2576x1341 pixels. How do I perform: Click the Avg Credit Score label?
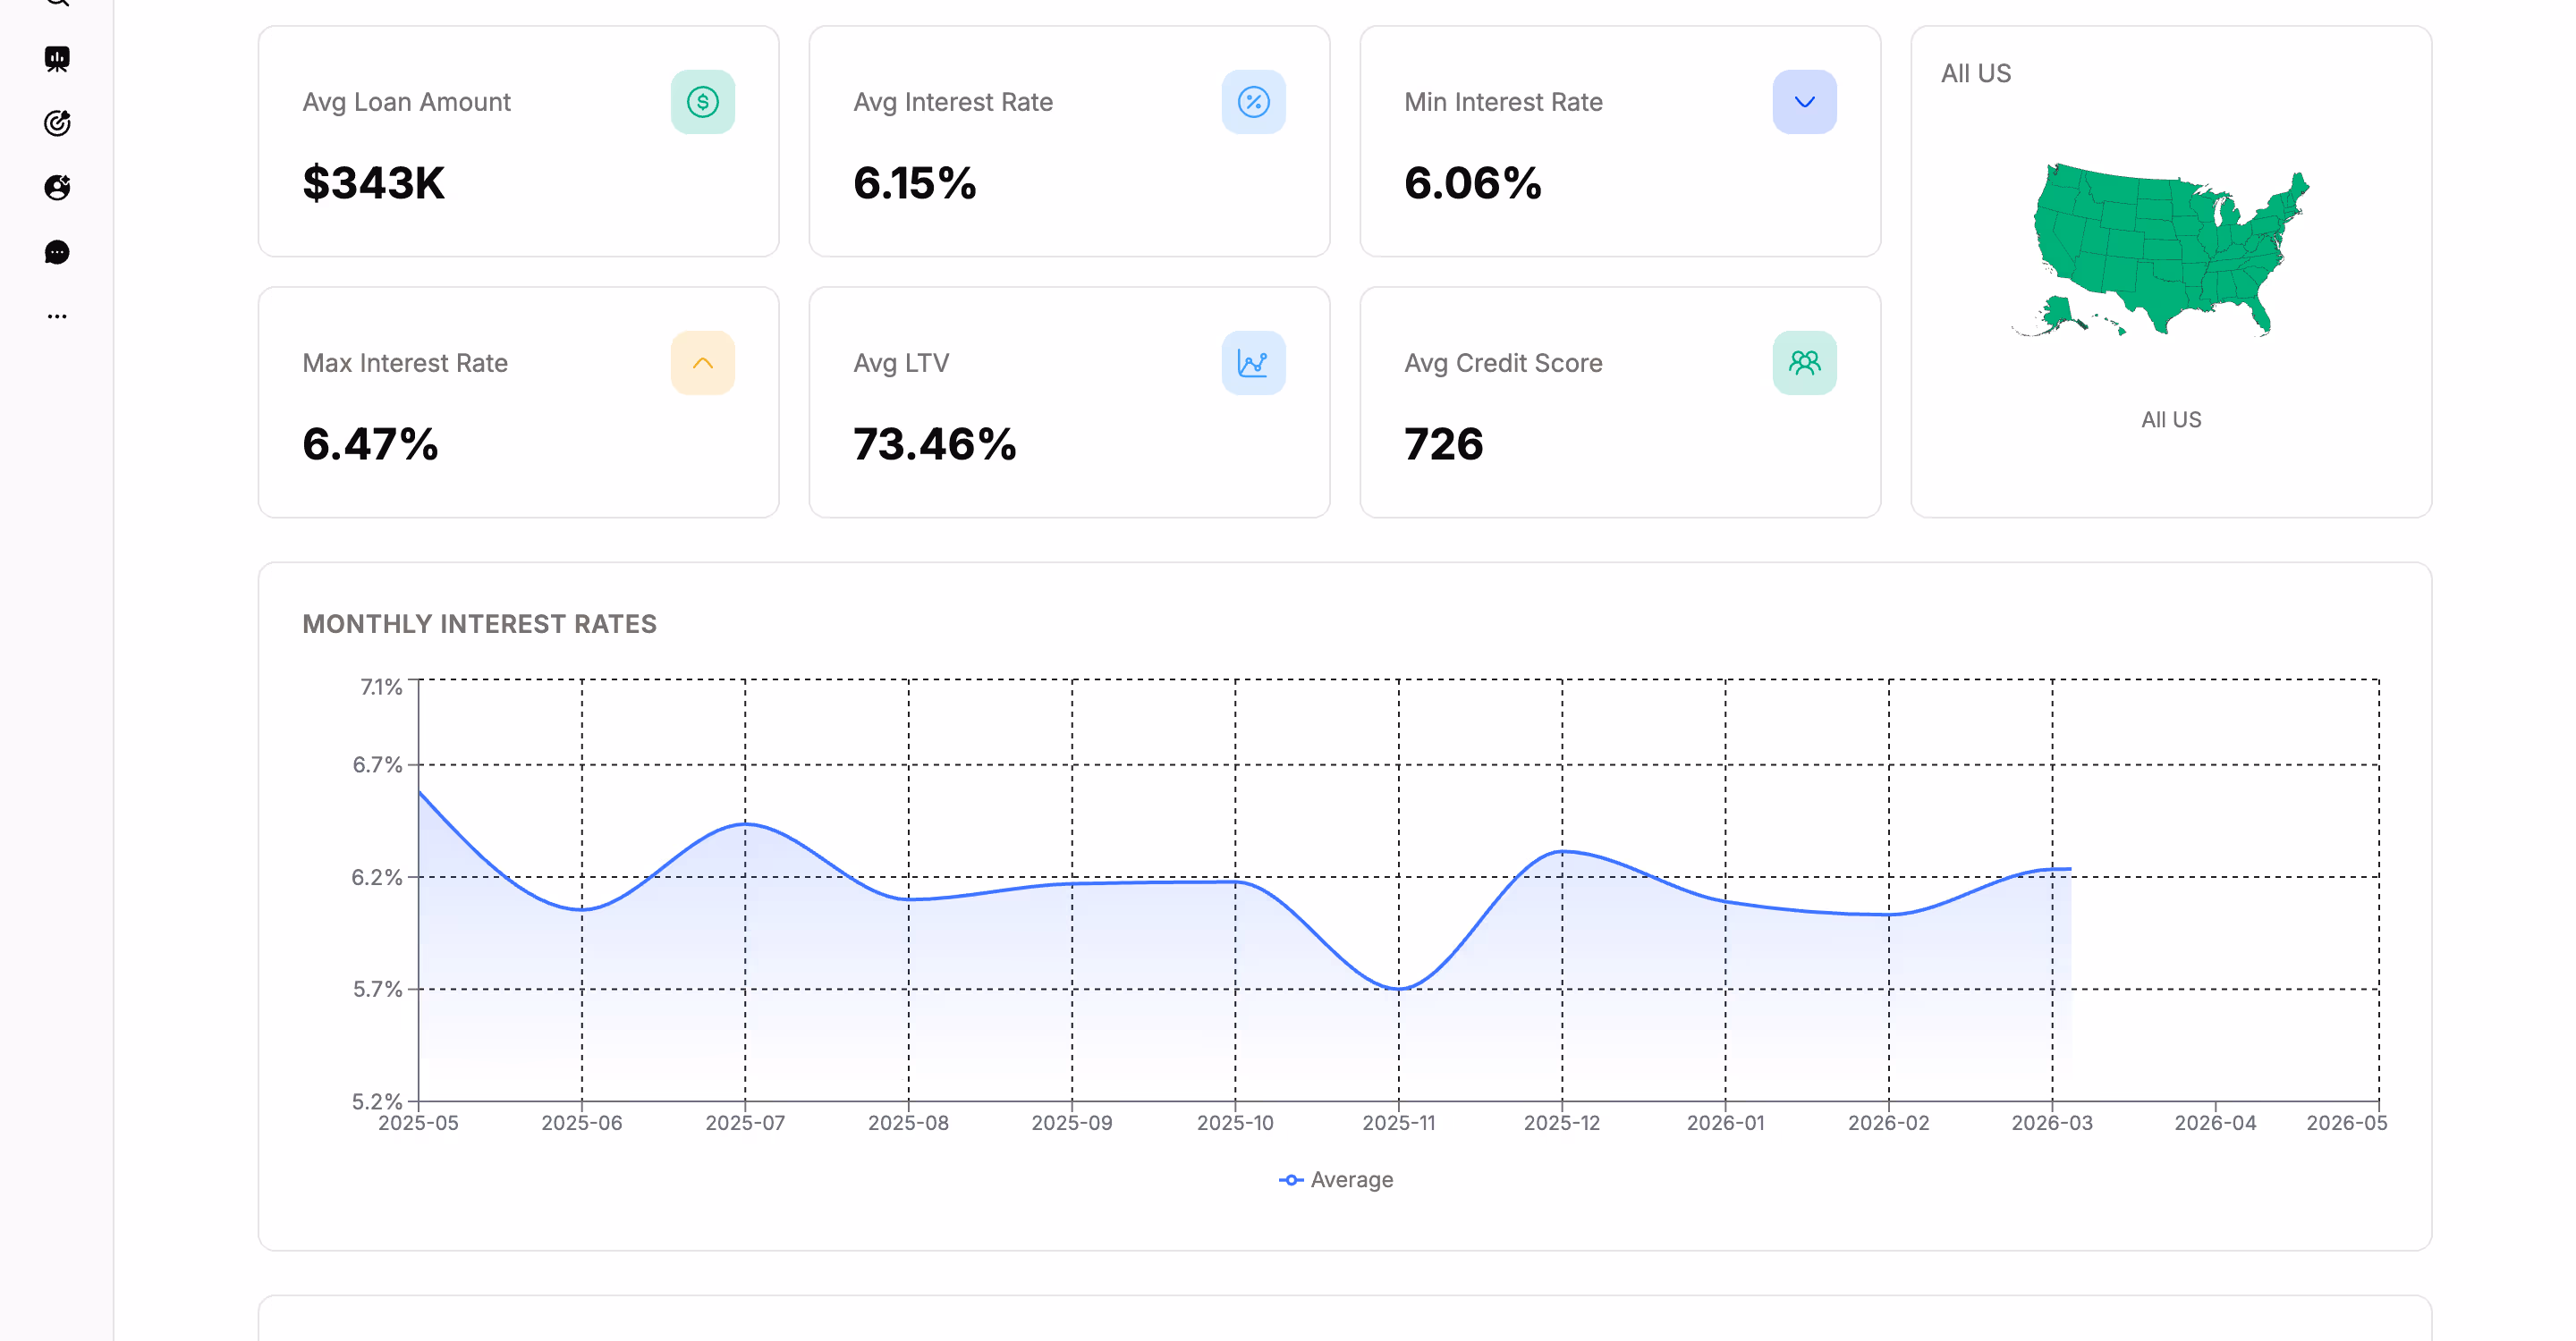pos(1503,363)
